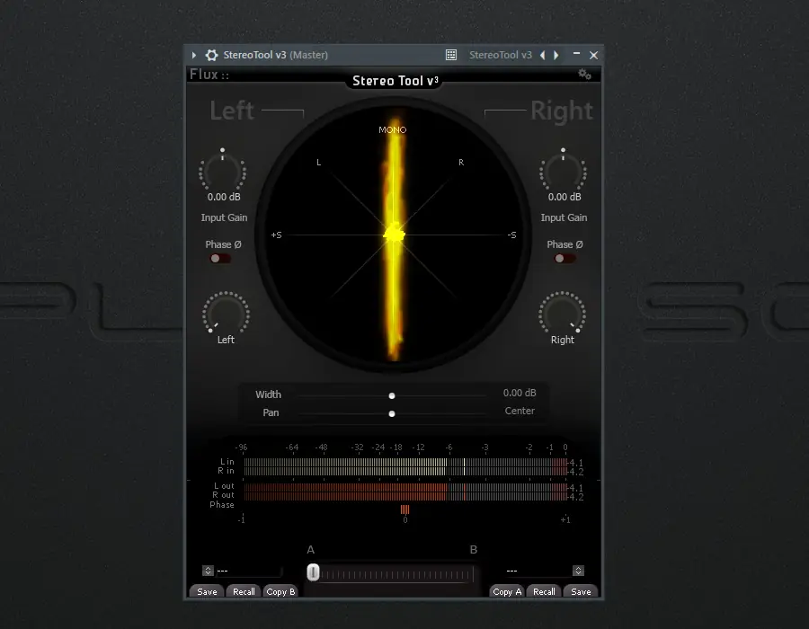Image resolution: width=809 pixels, height=629 pixels.
Task: Click the Width value 0.00 dB
Action: pyautogui.click(x=520, y=393)
